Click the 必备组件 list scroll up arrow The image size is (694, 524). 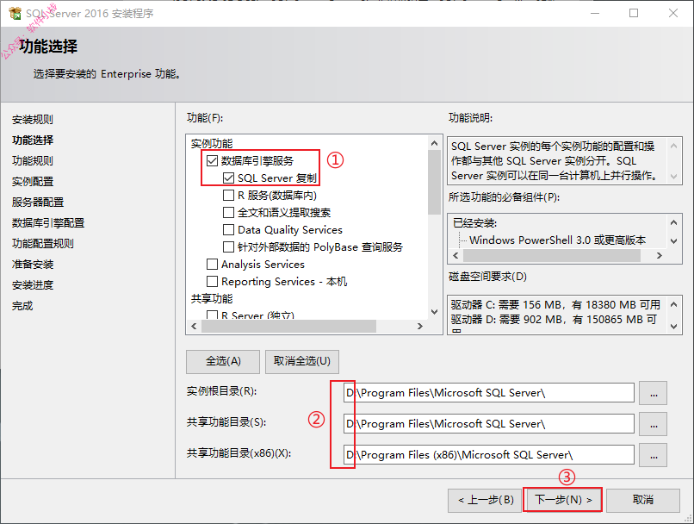point(673,223)
